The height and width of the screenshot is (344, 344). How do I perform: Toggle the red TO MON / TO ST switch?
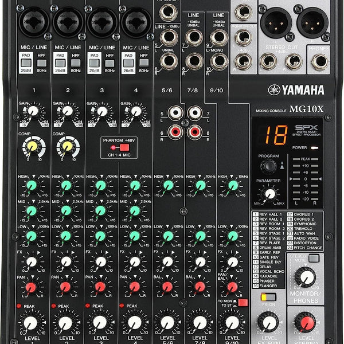click(243, 303)
